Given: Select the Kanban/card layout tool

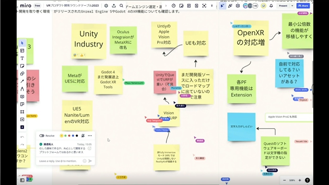Looking at the screenshot, I should pos(22,104).
